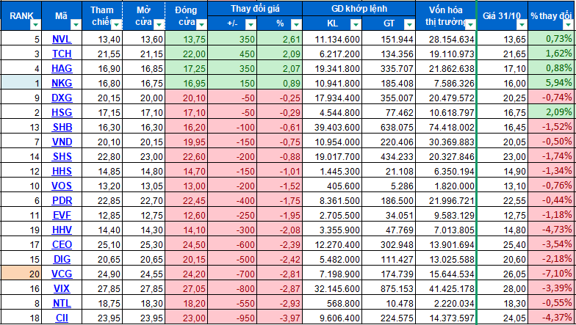Open the VIX stock ticker link
This screenshot has width=576, height=325.
pos(62,289)
